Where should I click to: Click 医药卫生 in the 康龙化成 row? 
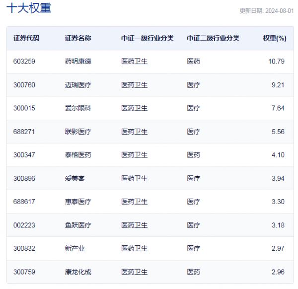click(135, 272)
